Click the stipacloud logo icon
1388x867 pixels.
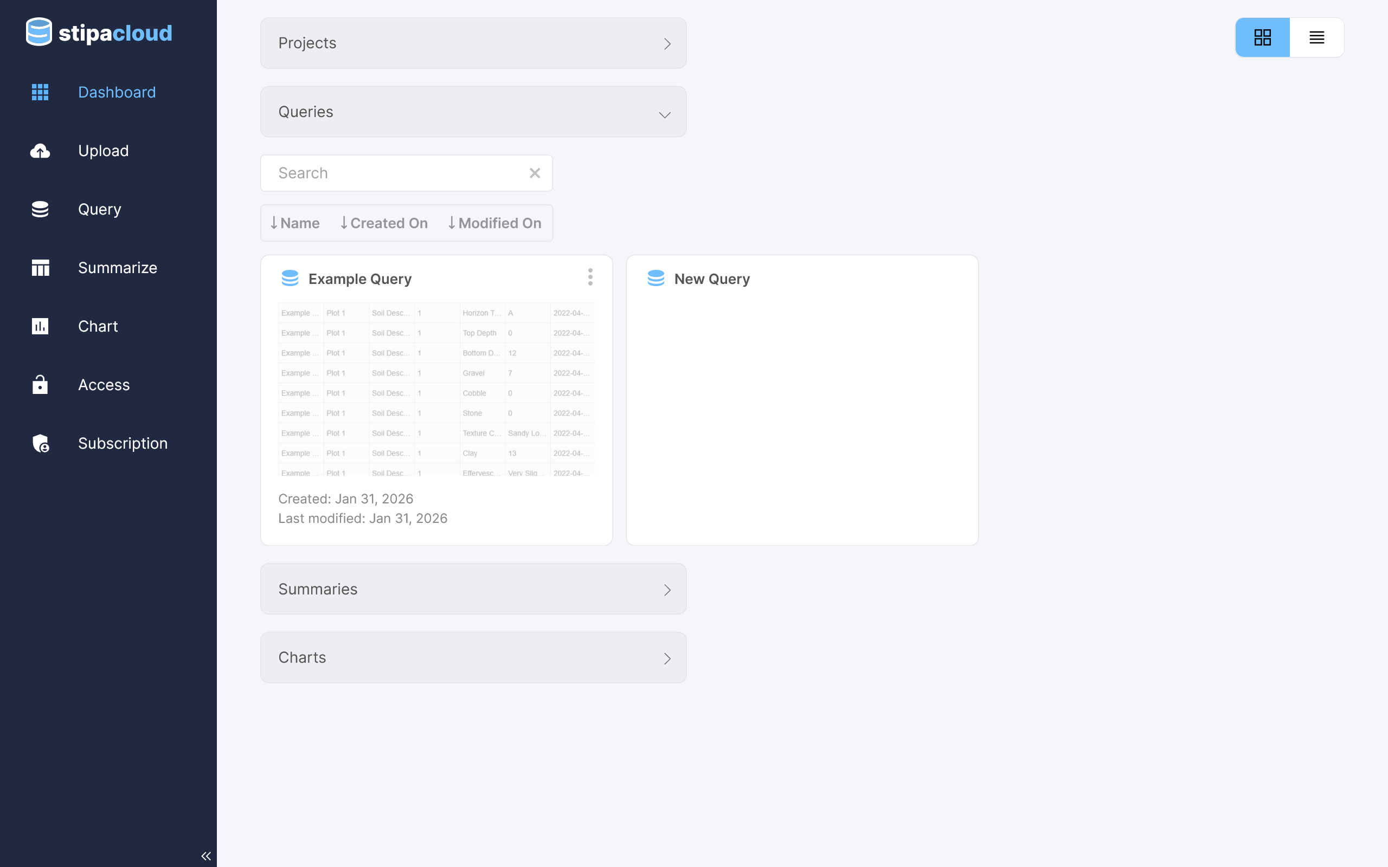tap(39, 32)
